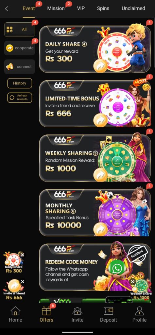Close the floating Invite a friend widget
The width and height of the screenshot is (155, 335).
[23, 282]
